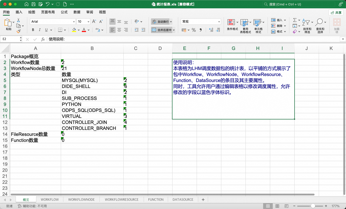This screenshot has width=346, height=209.
Task: Click the 共享 share button
Action: pyautogui.click(x=336, y=12)
